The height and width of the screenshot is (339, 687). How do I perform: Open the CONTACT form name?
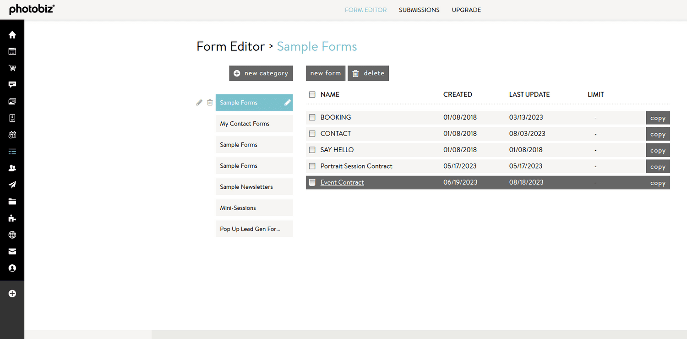point(336,133)
